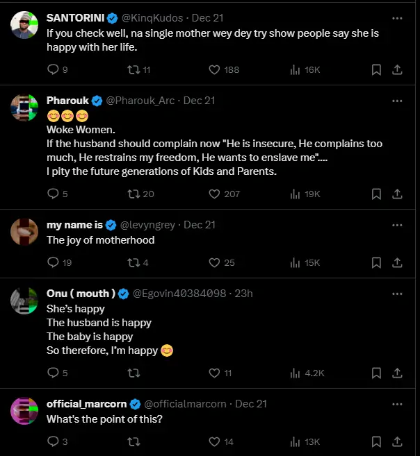This screenshot has width=420, height=456.
Task: Click official_marcorn's profile avatar
Action: click(24, 411)
